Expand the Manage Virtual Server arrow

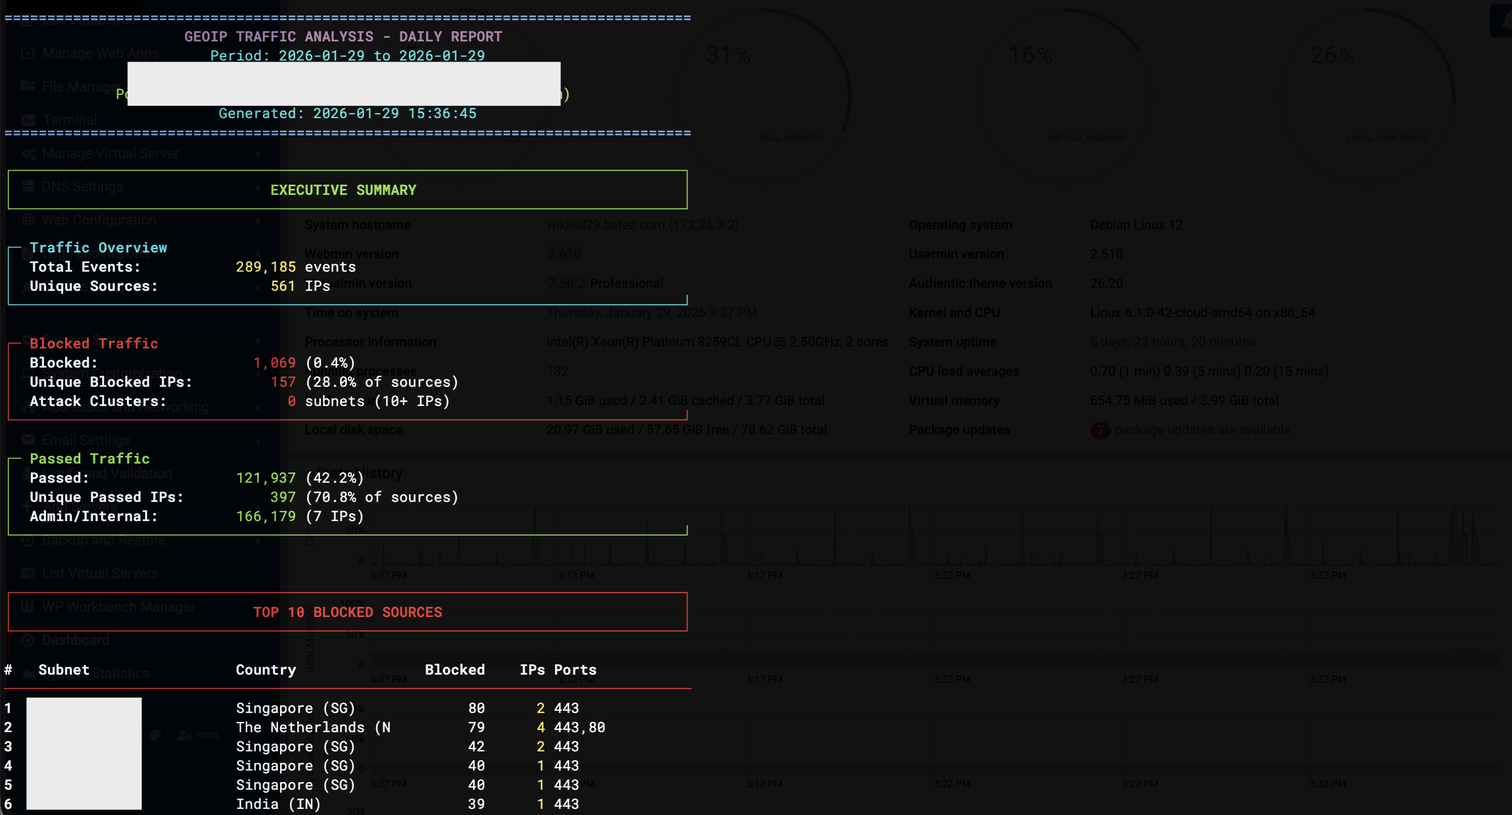[x=258, y=154]
